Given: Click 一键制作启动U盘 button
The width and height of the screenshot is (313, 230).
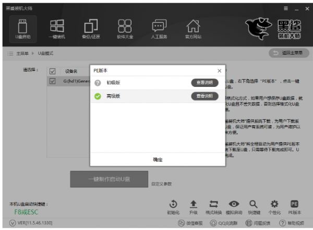Looking at the screenshot, I should tap(109, 179).
